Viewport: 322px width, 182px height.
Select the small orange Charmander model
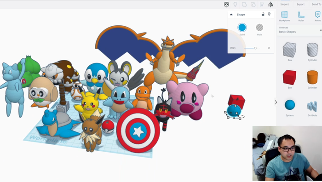coord(142,98)
